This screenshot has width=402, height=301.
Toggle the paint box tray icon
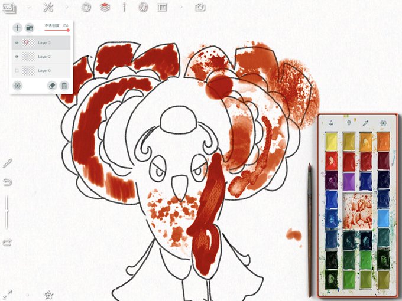(162, 8)
